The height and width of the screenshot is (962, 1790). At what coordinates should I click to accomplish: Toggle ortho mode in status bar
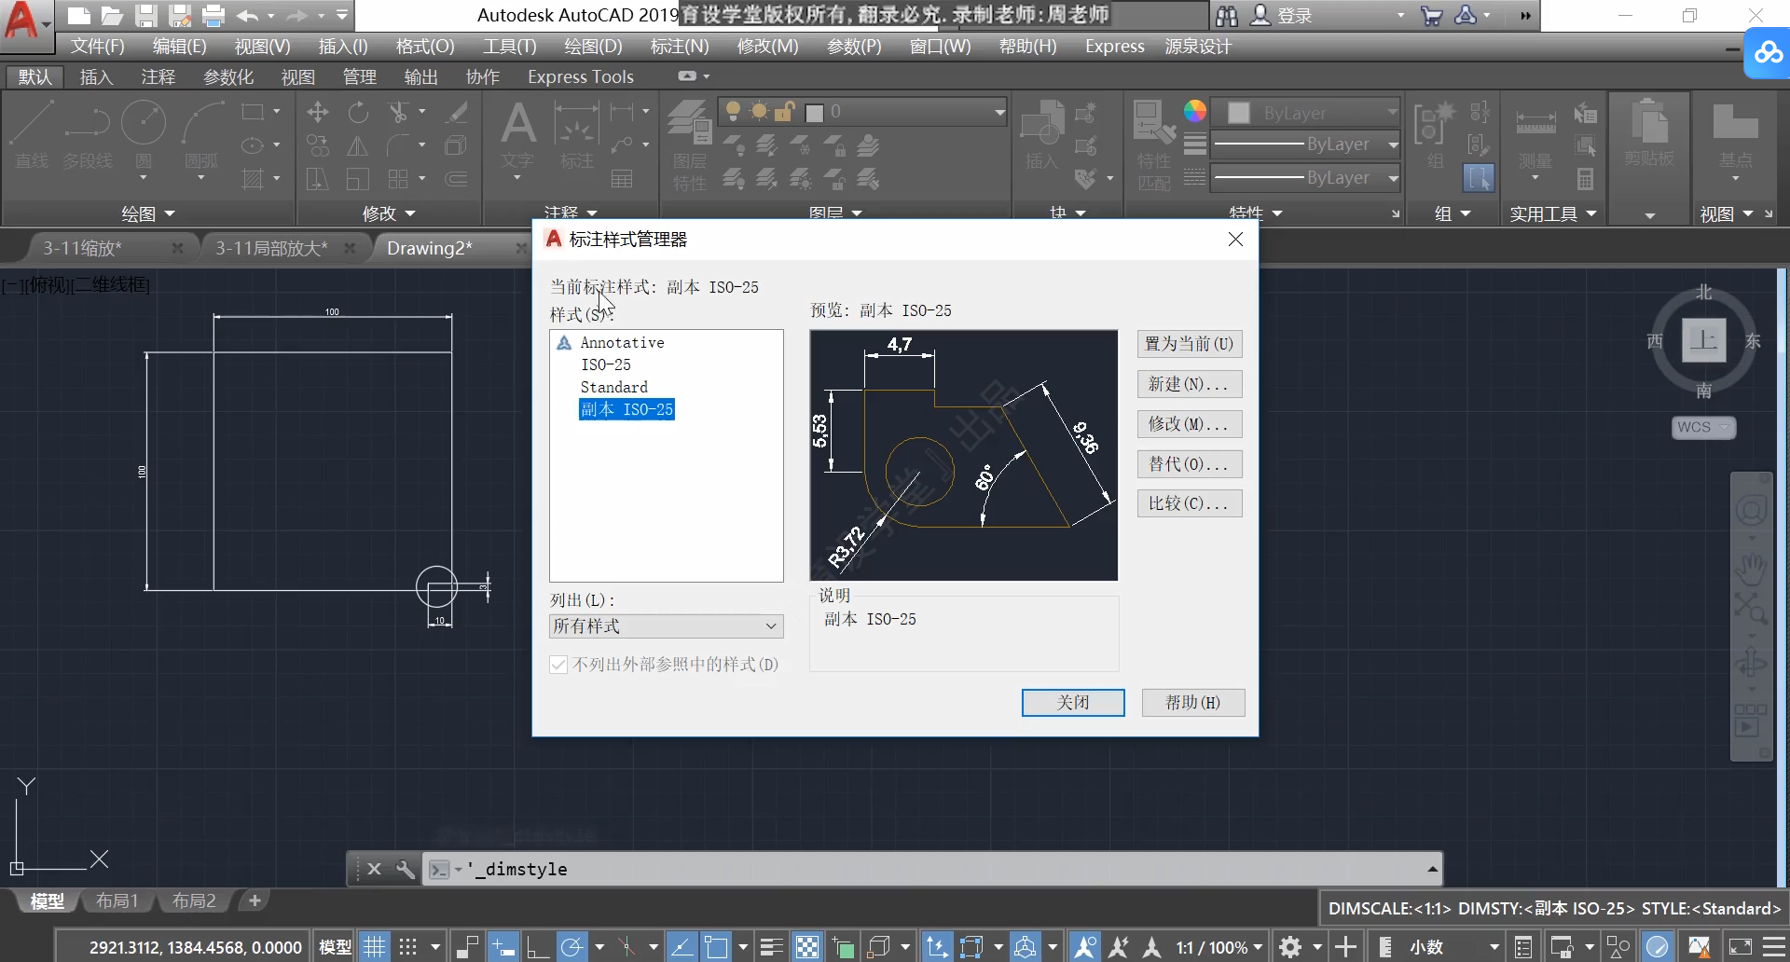click(538, 947)
